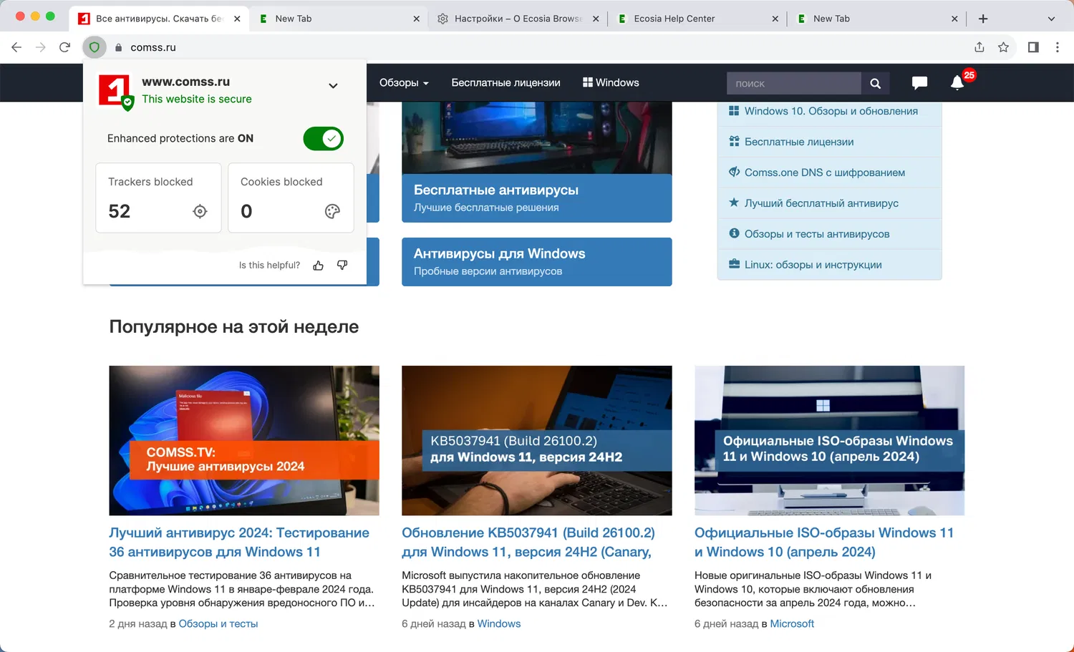Click the Cookies blocked card showing 0
This screenshot has width=1074, height=652.
291,198
